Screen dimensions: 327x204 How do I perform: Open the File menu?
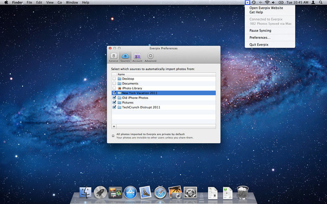29,2
